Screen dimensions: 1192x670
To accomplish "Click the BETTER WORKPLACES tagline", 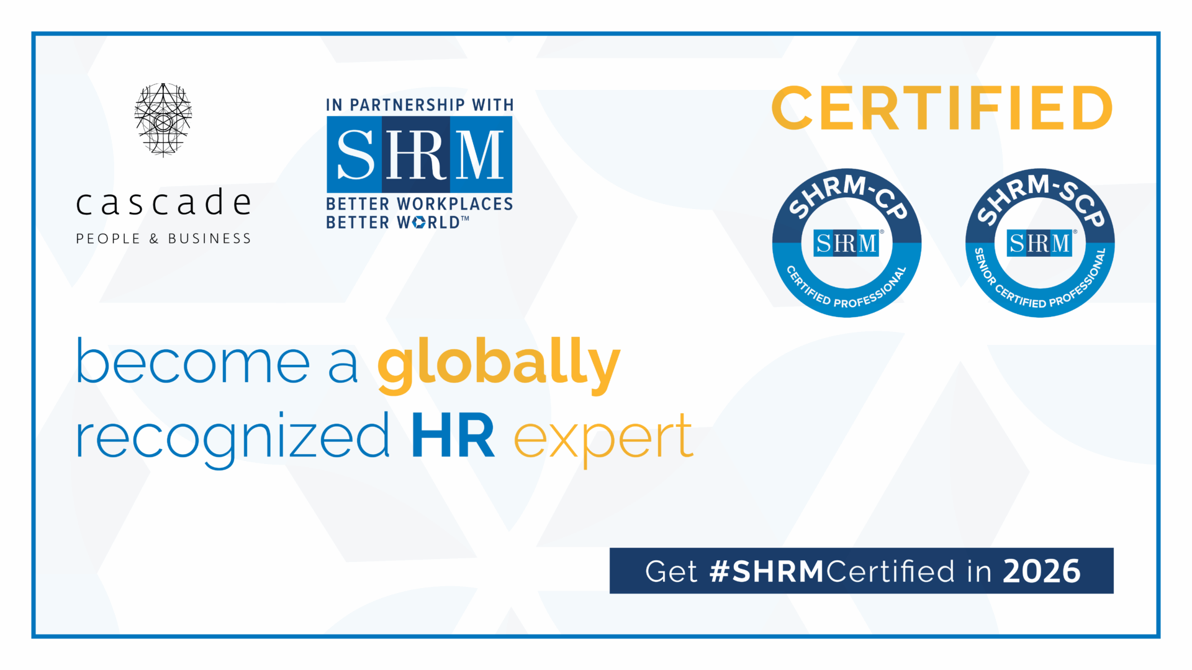I will pyautogui.click(x=420, y=204).
